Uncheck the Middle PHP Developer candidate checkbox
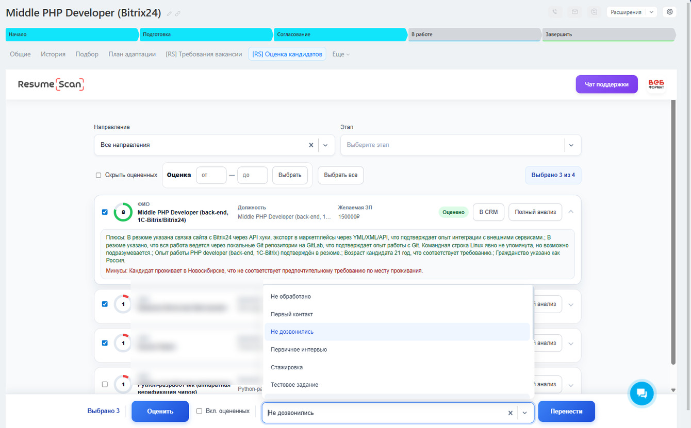The height and width of the screenshot is (428, 691). [105, 212]
